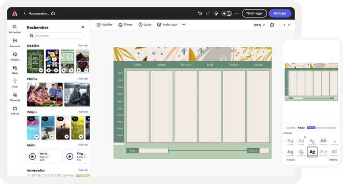Select the 12h00 time label

coord(120,102)
